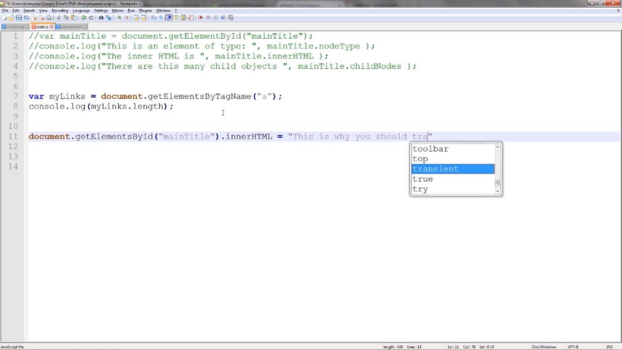Open the Search menu

pyautogui.click(x=29, y=10)
